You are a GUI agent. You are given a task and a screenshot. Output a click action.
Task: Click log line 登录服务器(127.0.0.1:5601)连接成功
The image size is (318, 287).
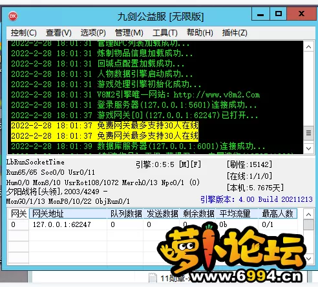coord(134,105)
